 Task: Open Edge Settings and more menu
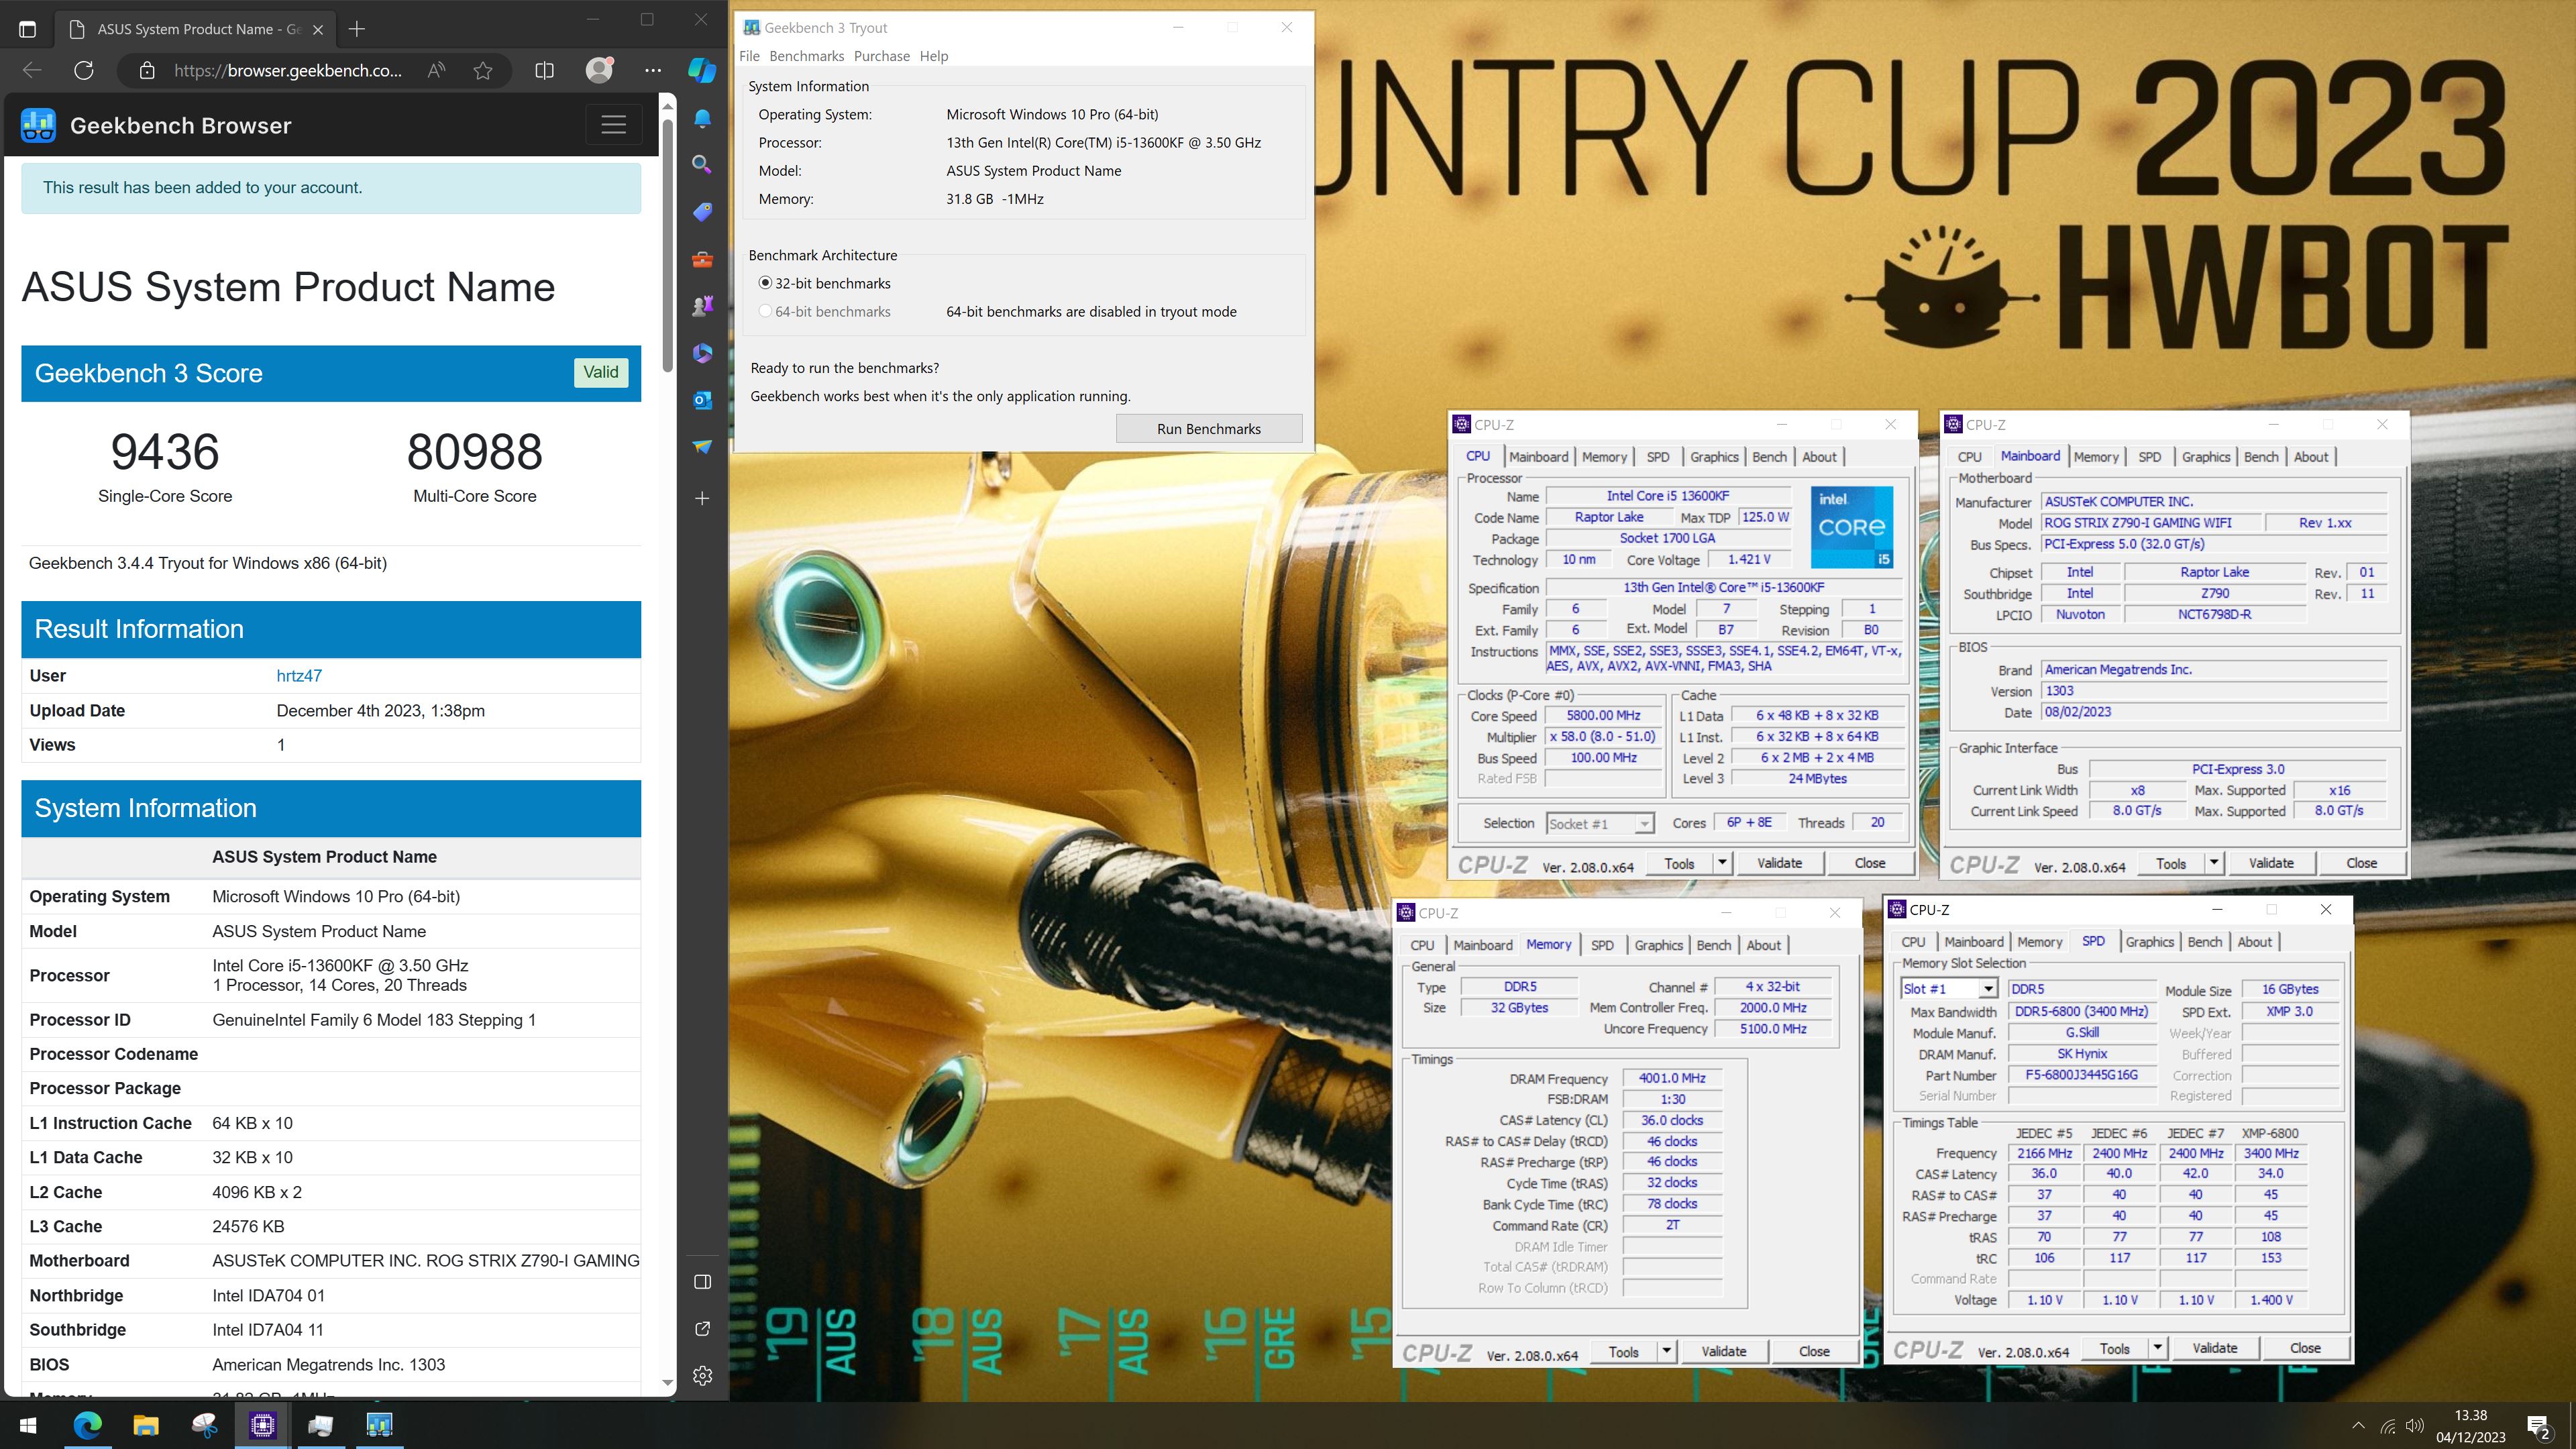pyautogui.click(x=653, y=70)
